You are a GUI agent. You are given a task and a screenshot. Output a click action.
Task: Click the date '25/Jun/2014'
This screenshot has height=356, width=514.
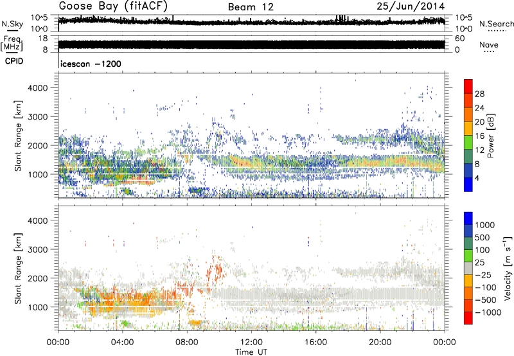point(411,6)
